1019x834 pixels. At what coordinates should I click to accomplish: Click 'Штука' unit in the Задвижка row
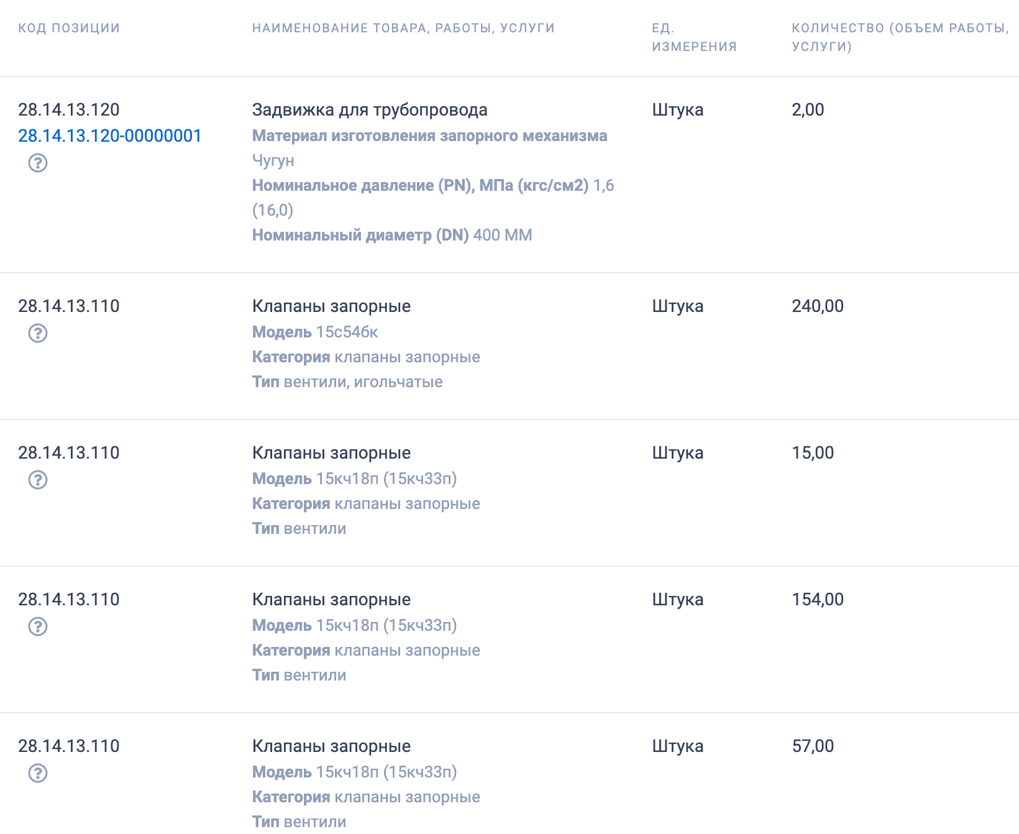click(x=677, y=110)
